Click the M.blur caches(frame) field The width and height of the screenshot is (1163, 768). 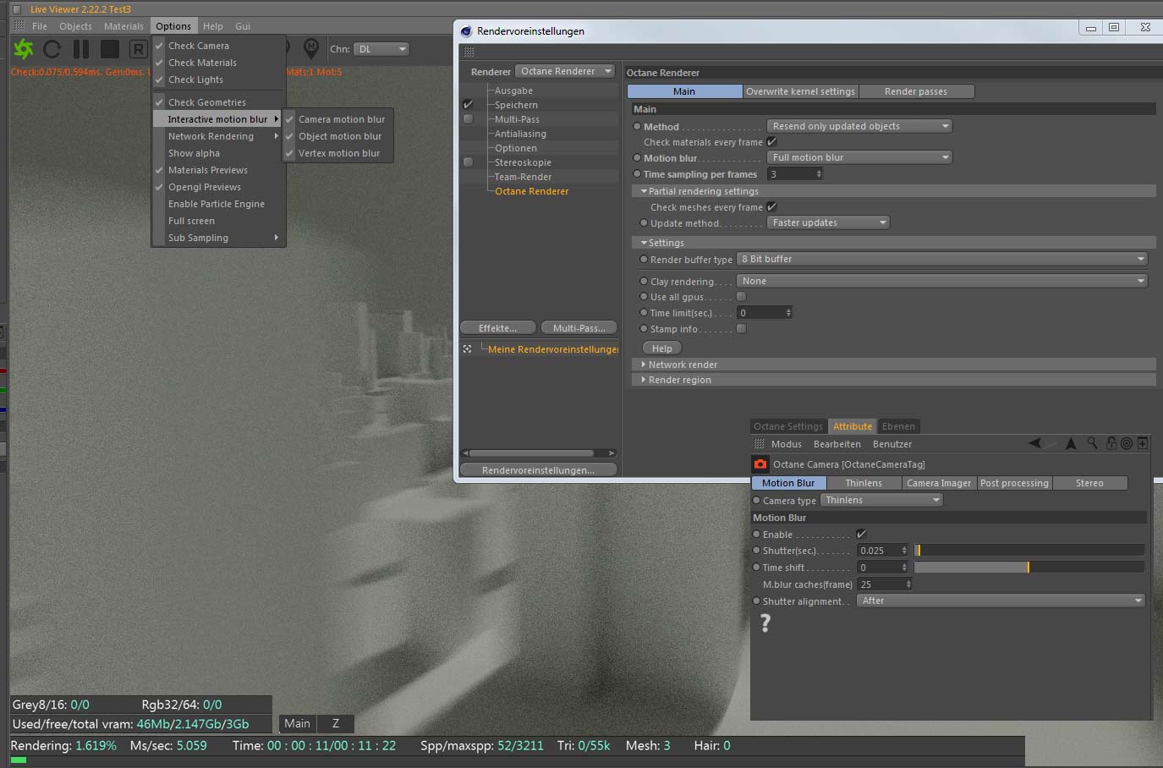pyautogui.click(x=885, y=584)
